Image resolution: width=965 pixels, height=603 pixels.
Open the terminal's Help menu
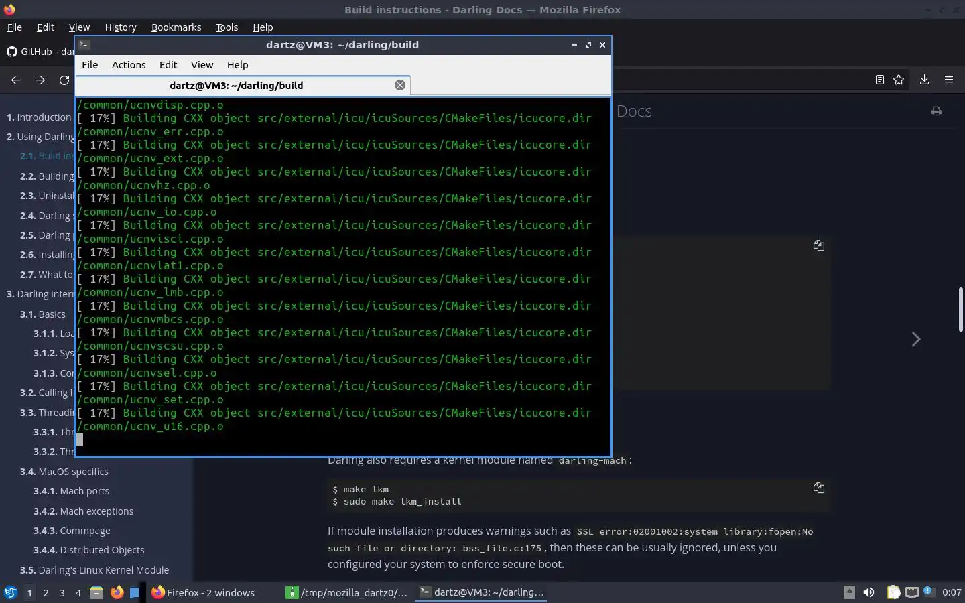tap(237, 65)
